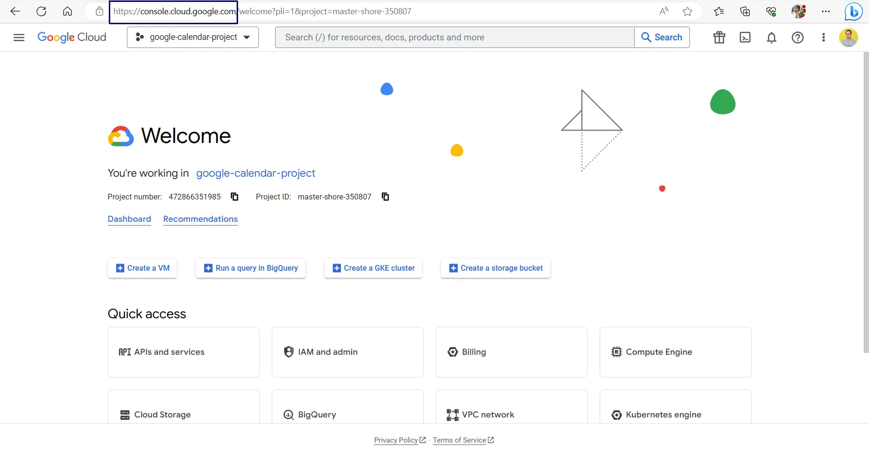Click Run a query in BigQuery
This screenshot has height=454, width=869.
pos(251,268)
